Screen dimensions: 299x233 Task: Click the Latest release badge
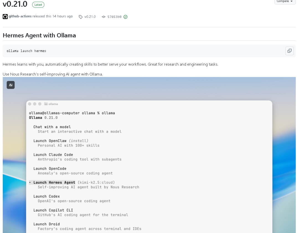pos(38,5)
